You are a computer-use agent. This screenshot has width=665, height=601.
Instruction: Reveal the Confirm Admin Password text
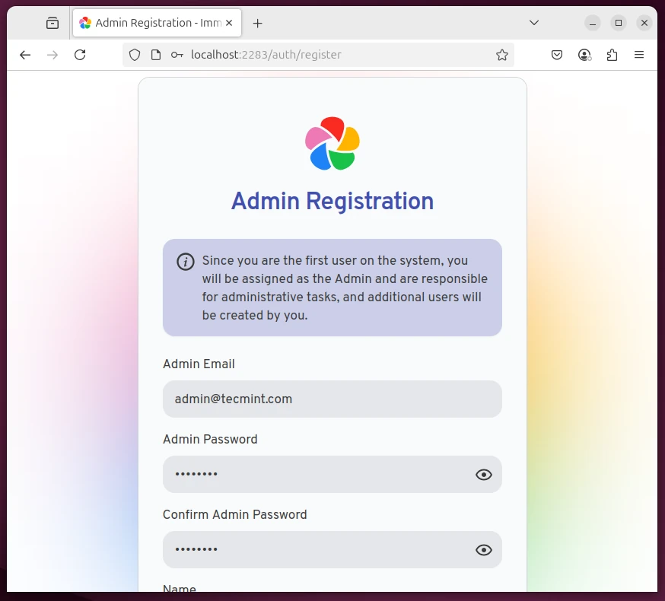click(x=484, y=550)
